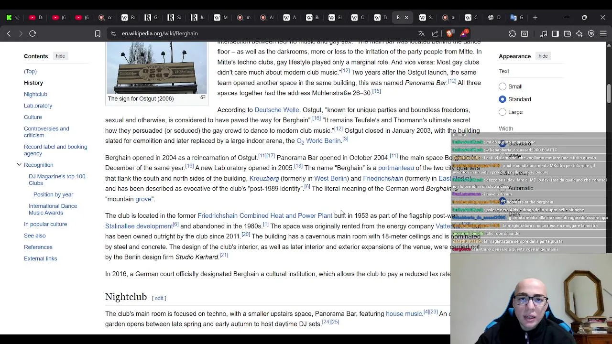The width and height of the screenshot is (612, 344).
Task: Go to History in Contents
Action: [x=33, y=83]
